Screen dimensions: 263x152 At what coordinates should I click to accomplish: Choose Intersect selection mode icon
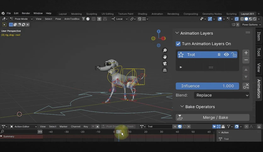click(28, 24)
